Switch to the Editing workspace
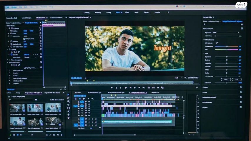This screenshot has height=141, width=251. [x=109, y=12]
